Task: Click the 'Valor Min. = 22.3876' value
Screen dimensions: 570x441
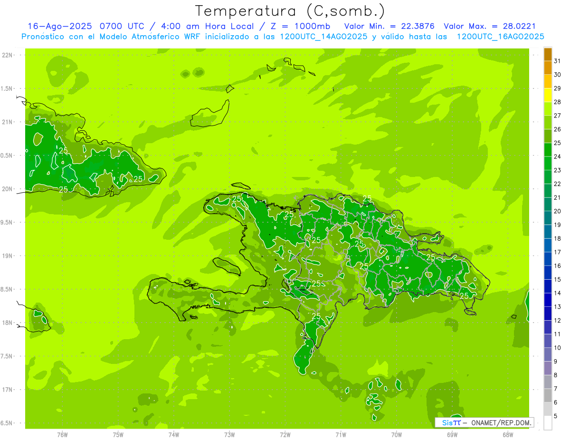Action: point(389,26)
